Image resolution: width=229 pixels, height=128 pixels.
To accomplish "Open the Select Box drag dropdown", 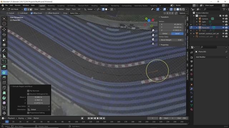I will (75, 13).
